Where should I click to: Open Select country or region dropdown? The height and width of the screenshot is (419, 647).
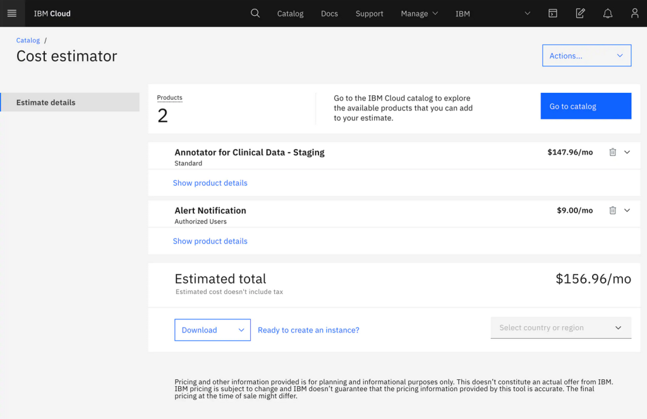[x=561, y=328]
